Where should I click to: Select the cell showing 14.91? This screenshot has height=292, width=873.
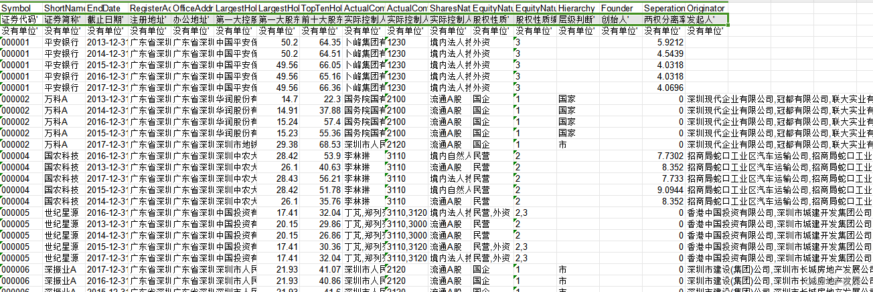(x=279, y=110)
